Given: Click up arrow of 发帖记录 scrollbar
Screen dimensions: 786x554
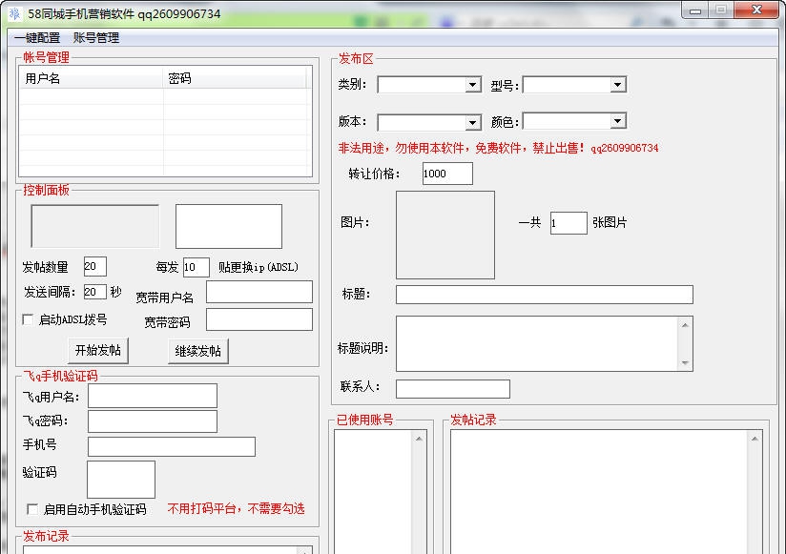Looking at the screenshot, I should (755, 439).
